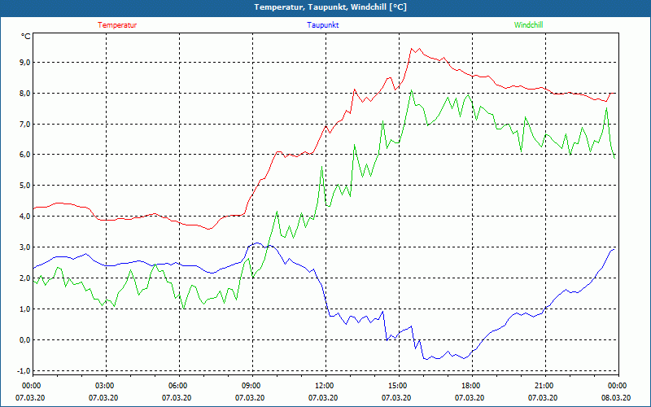Click the 09:00 time axis label
Screen dimensions: 651x407
251,386
